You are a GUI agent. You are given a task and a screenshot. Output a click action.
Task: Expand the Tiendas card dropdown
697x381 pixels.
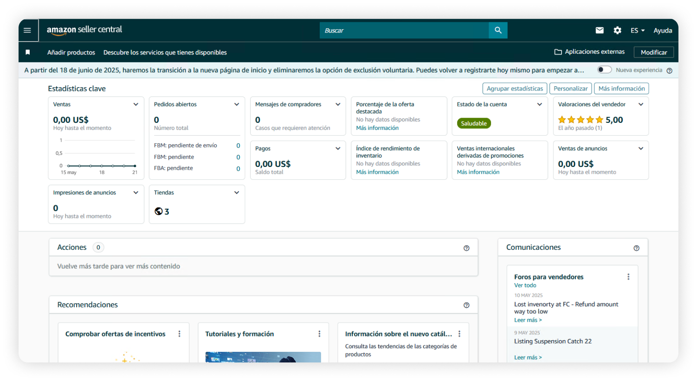point(237,192)
